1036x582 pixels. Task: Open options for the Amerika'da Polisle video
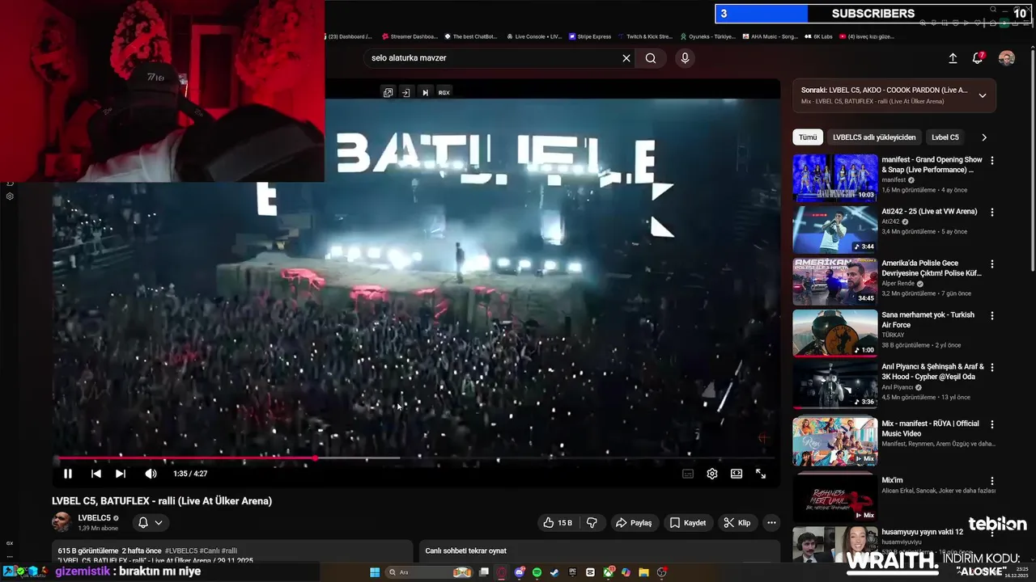[x=992, y=264]
